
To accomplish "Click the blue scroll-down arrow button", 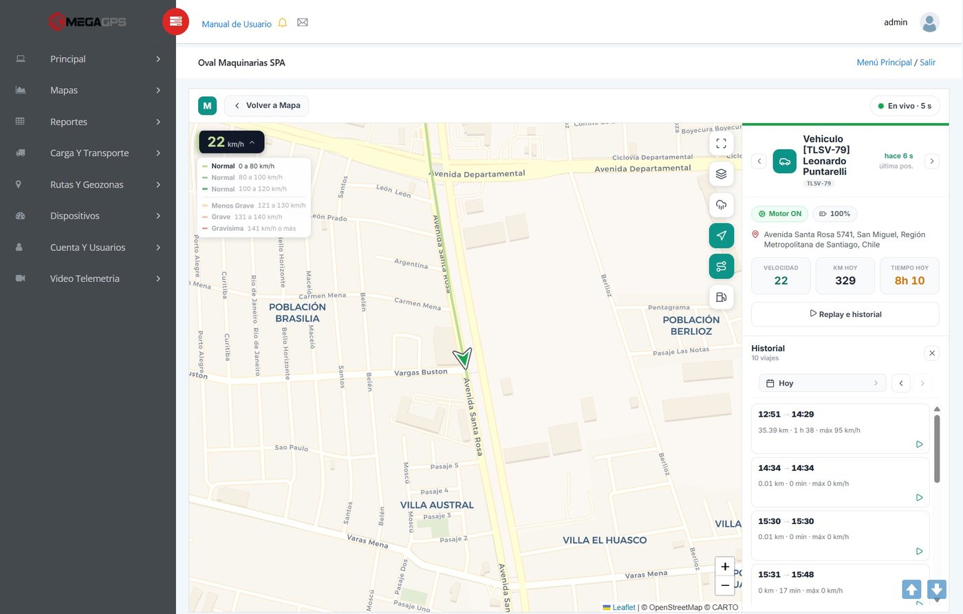I will pyautogui.click(x=937, y=589).
